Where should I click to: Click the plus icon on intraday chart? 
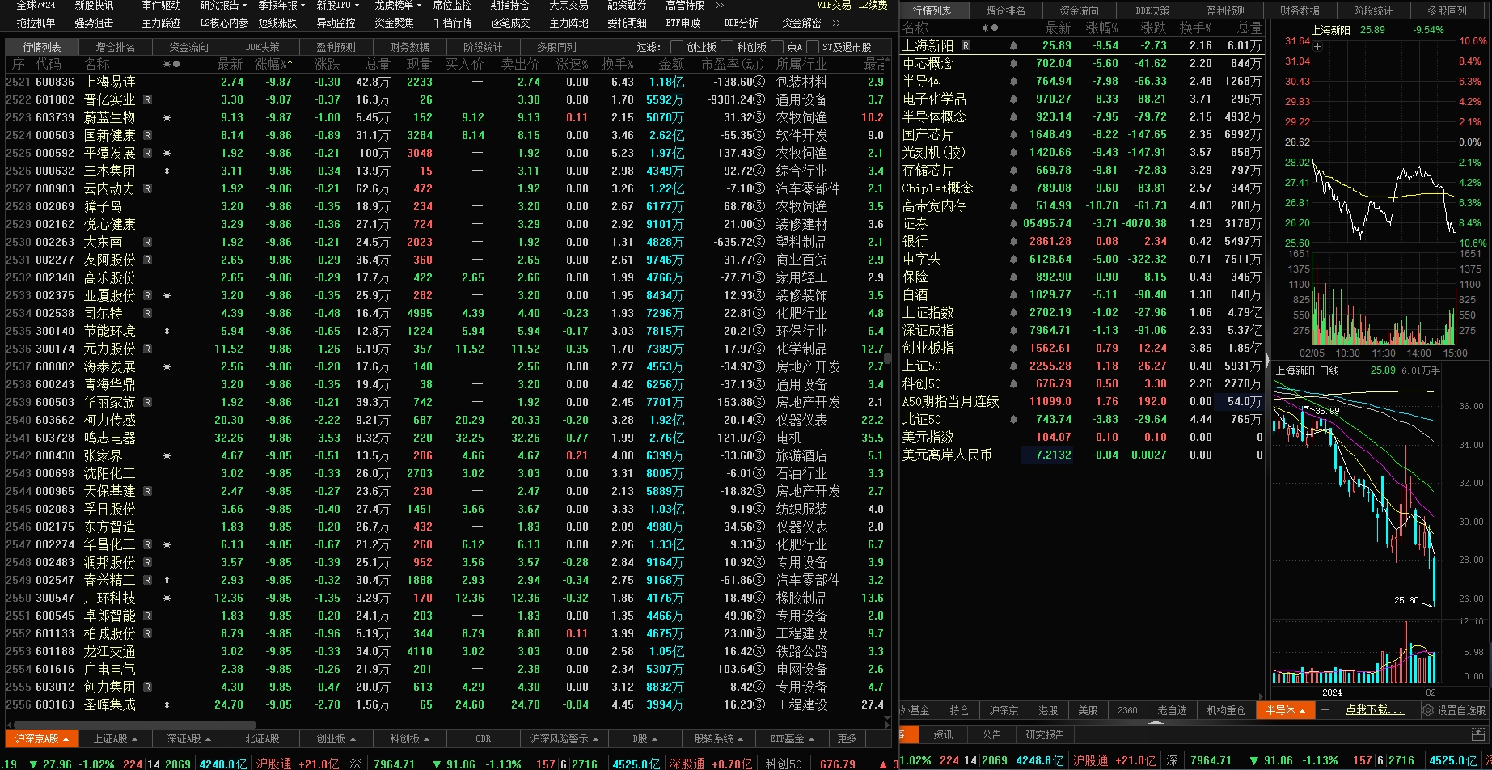1318,46
